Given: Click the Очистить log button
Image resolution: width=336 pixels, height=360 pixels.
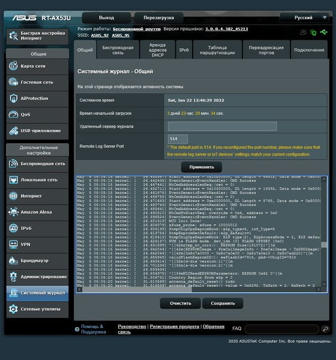Looking at the screenshot, I should [181, 304].
